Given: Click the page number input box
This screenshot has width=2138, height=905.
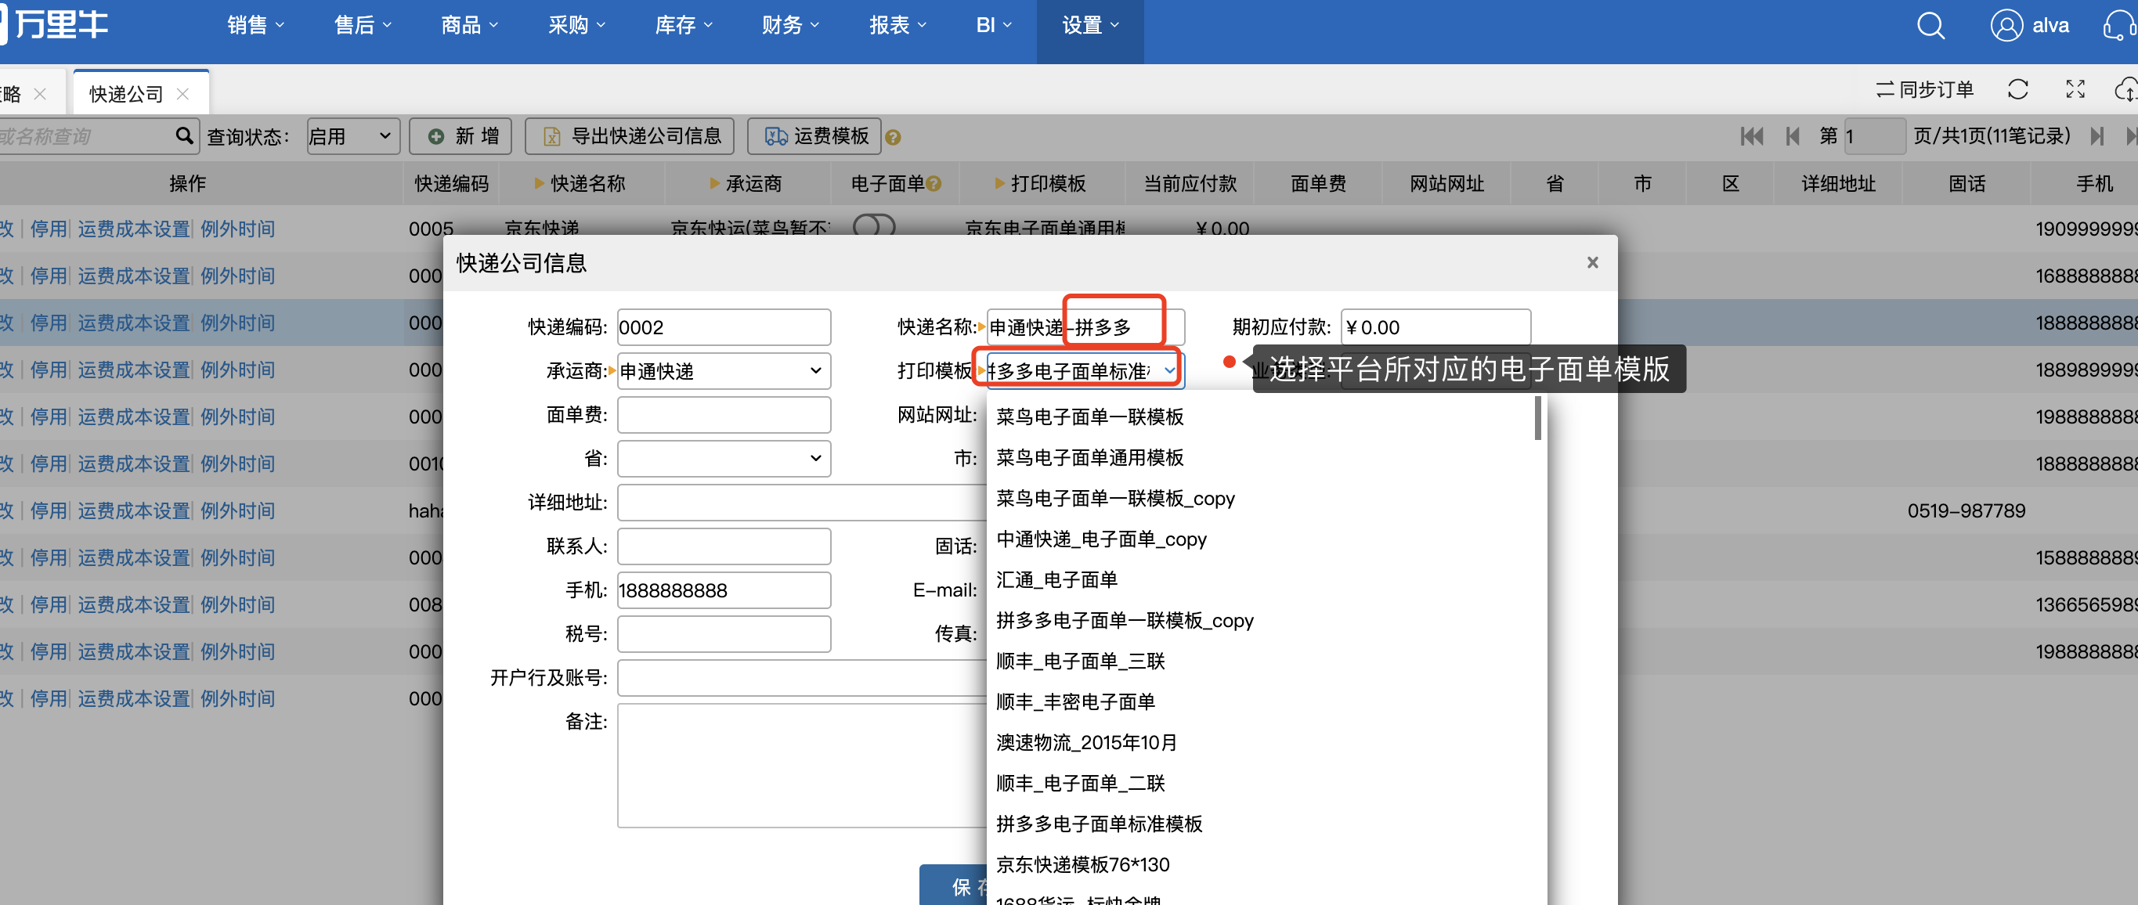Looking at the screenshot, I should pyautogui.click(x=1874, y=136).
